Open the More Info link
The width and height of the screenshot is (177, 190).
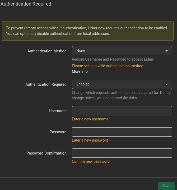(80, 71)
